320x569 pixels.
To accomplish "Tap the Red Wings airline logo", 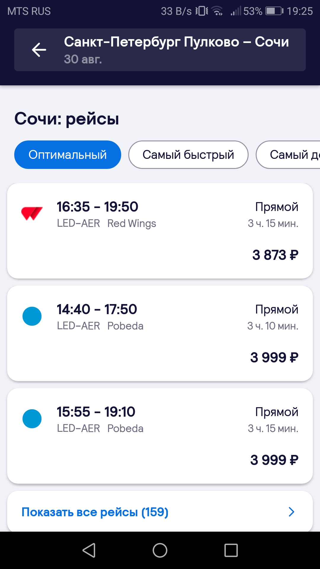I will pos(32,213).
